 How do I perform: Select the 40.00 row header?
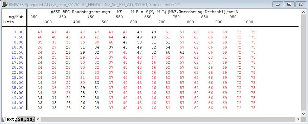[x=17, y=93]
